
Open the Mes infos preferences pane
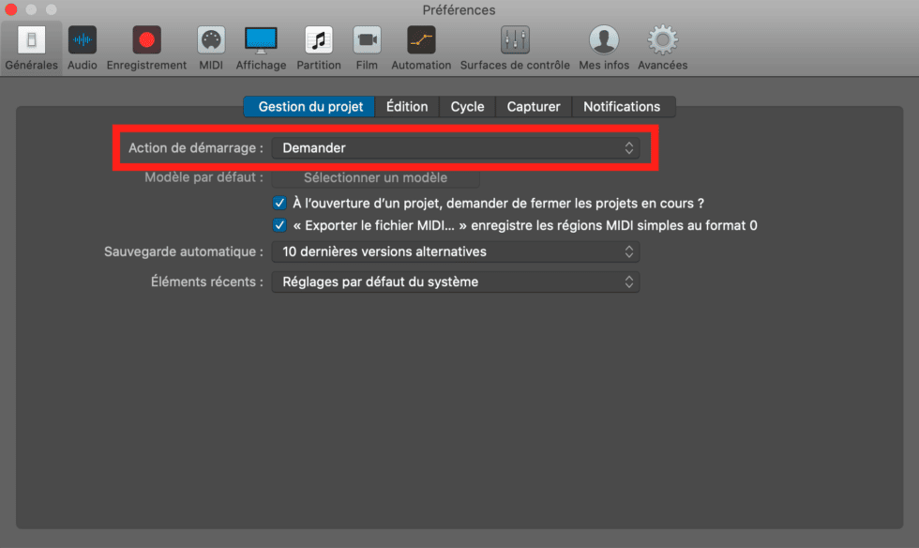(604, 48)
